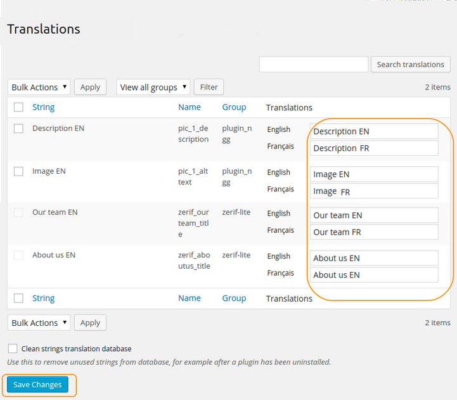The width and height of the screenshot is (457, 400).
Task: Click the bottom Apply button
Action: coord(90,323)
